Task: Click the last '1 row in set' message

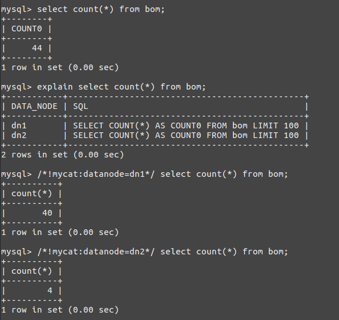Action: pos(60,310)
